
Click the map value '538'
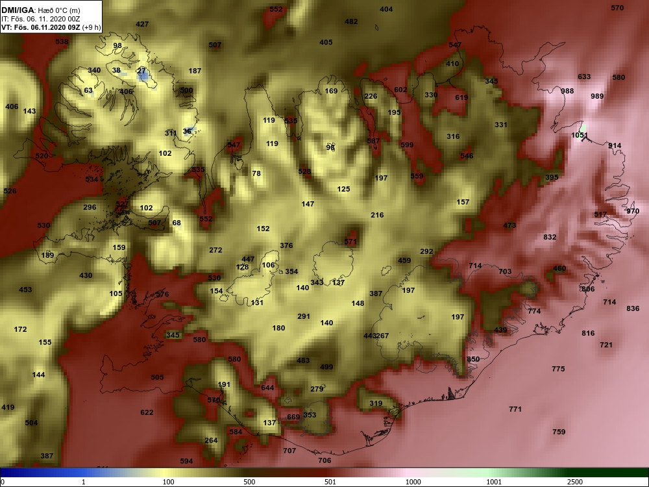coord(62,42)
